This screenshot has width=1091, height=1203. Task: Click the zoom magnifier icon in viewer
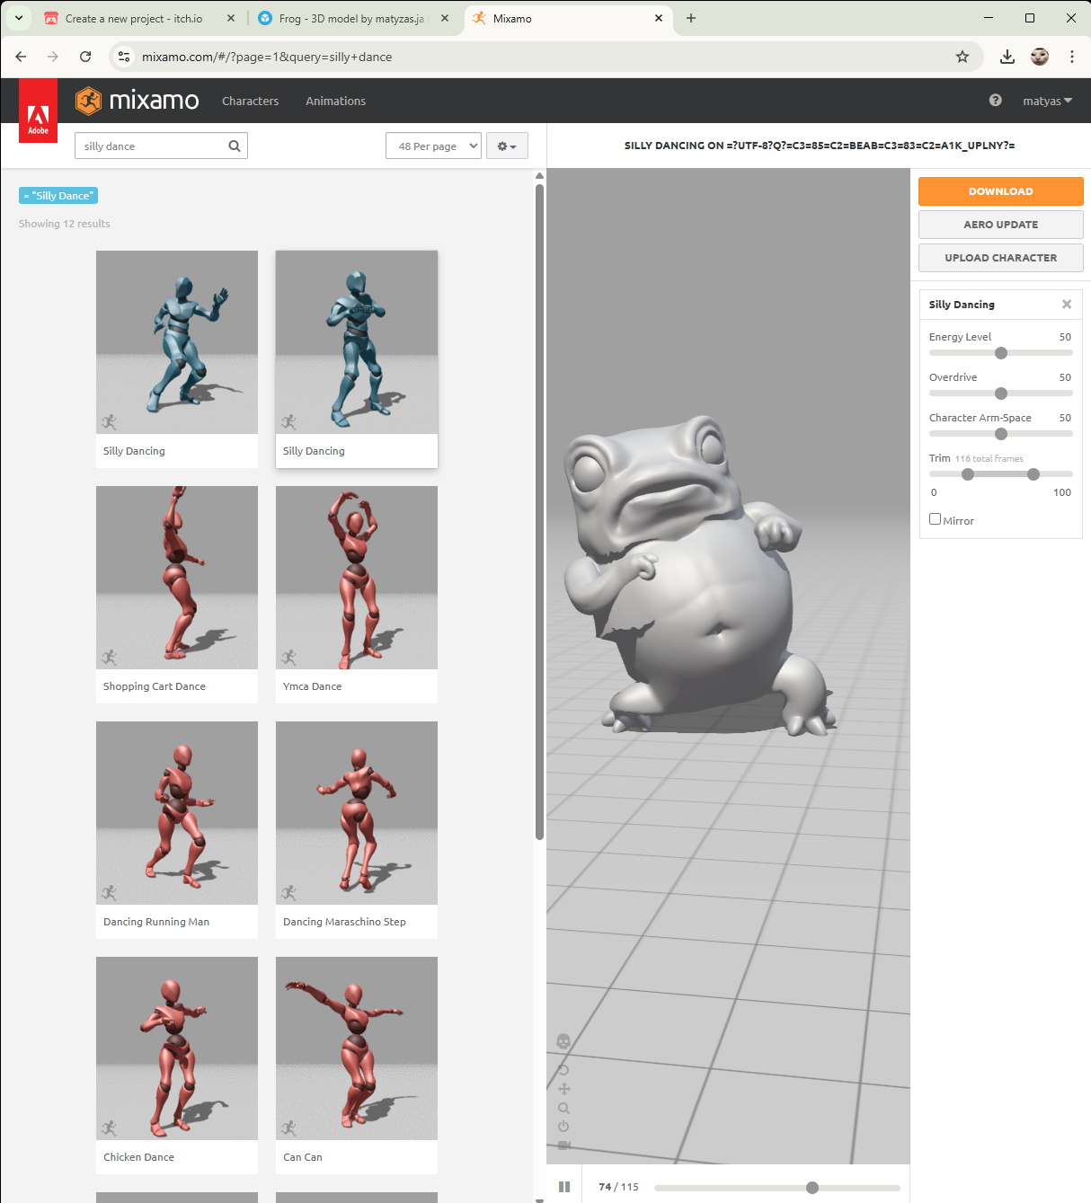[564, 1109]
